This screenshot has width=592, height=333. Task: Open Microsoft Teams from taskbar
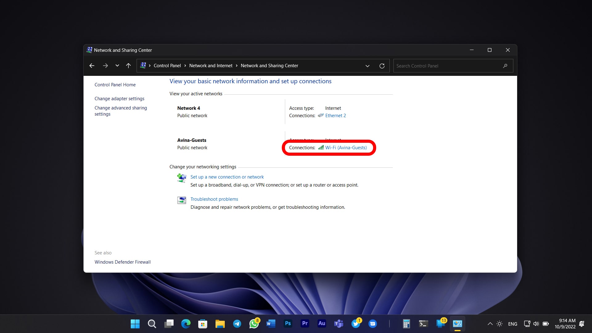click(x=339, y=324)
